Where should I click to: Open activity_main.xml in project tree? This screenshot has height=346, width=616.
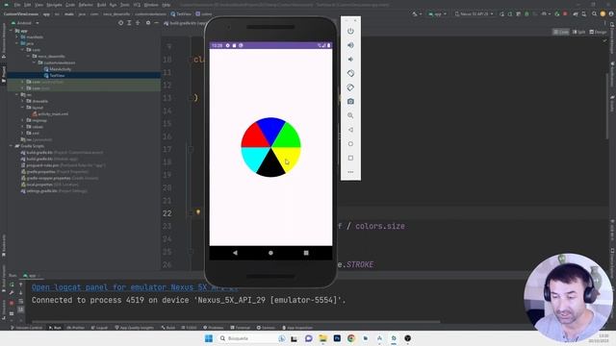[50, 113]
